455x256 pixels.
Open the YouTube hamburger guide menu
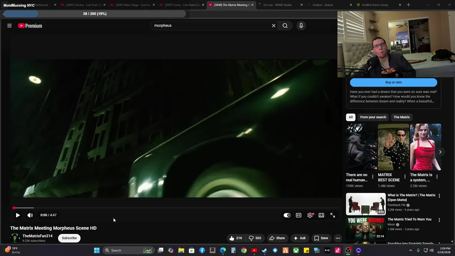[10, 26]
